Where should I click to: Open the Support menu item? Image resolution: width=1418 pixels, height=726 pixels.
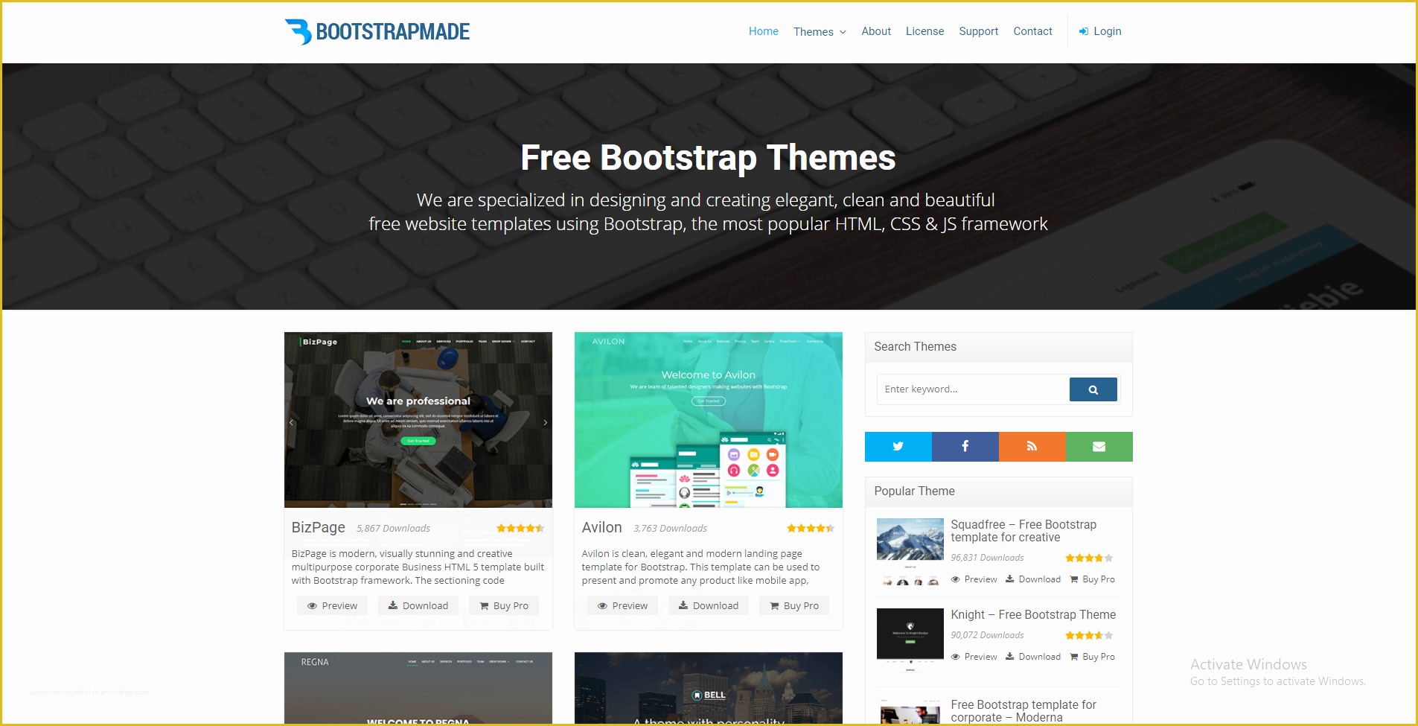978,31
